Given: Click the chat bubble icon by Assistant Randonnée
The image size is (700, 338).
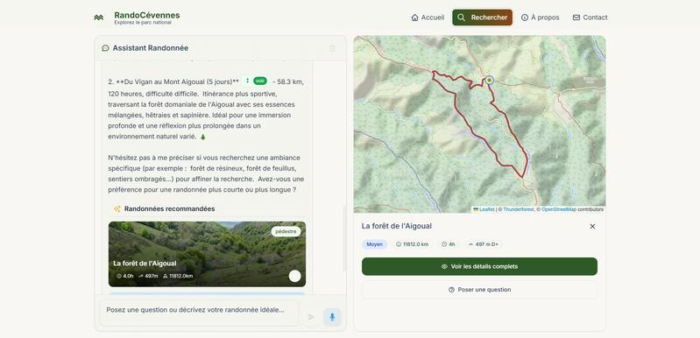Looking at the screenshot, I should click(105, 48).
